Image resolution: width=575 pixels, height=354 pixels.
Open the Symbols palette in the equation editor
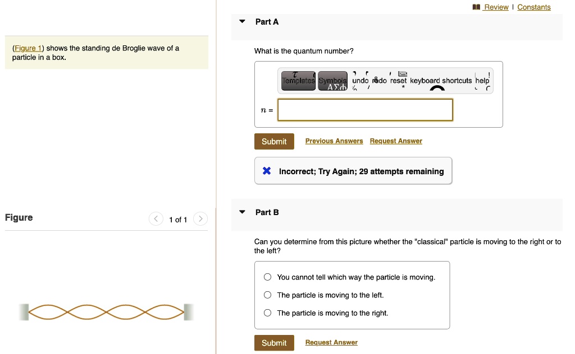click(x=332, y=80)
